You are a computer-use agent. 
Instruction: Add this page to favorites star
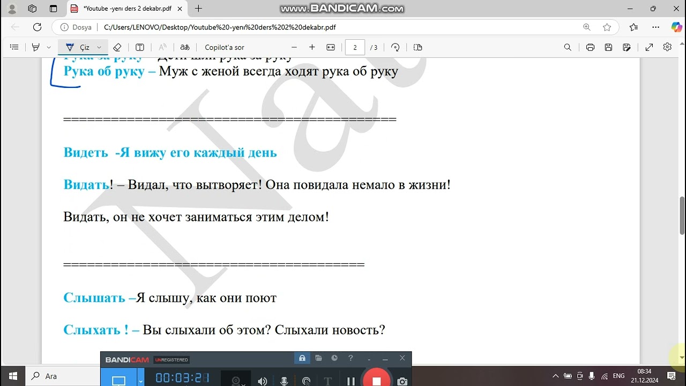607,27
